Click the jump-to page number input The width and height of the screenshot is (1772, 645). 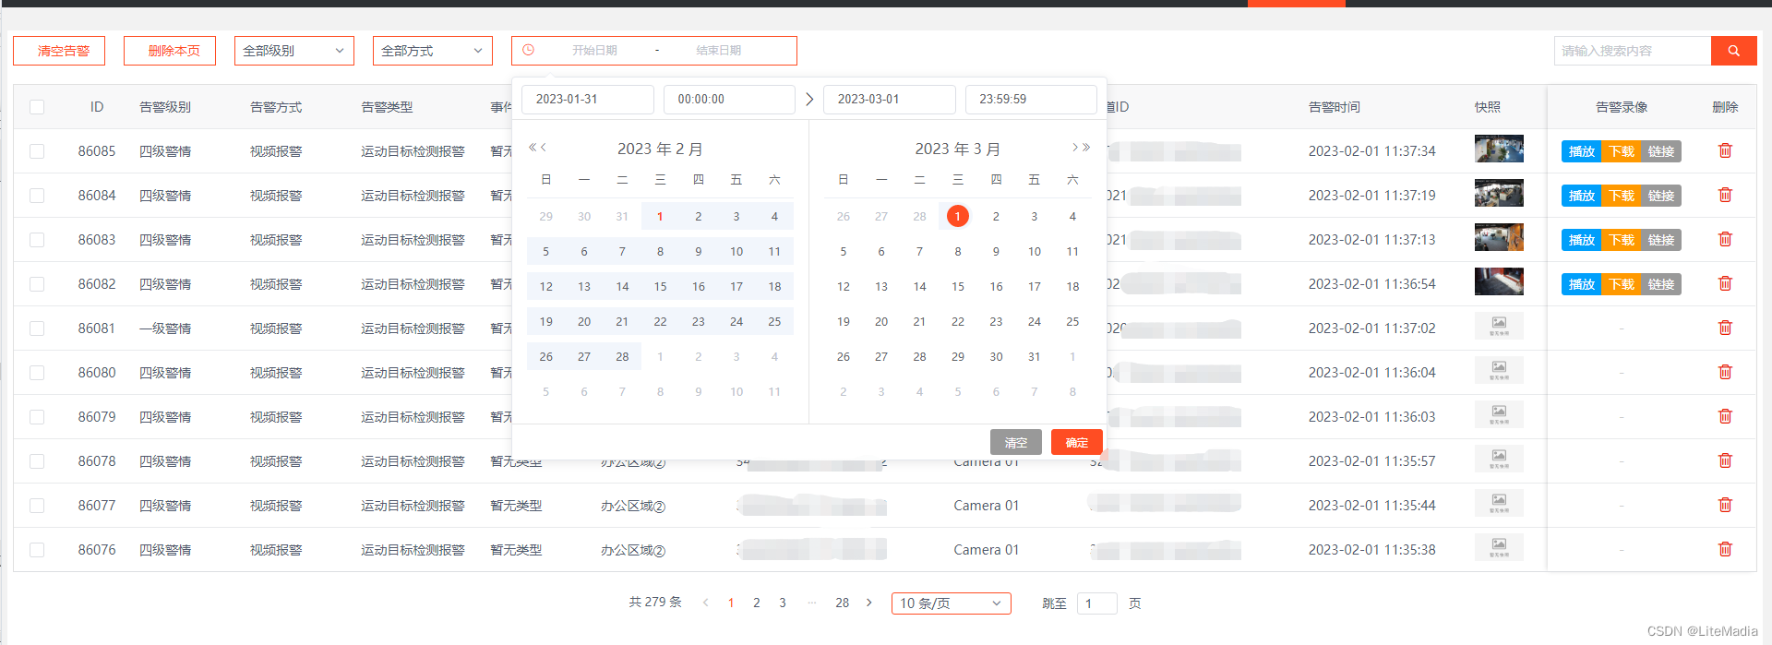coord(1097,603)
